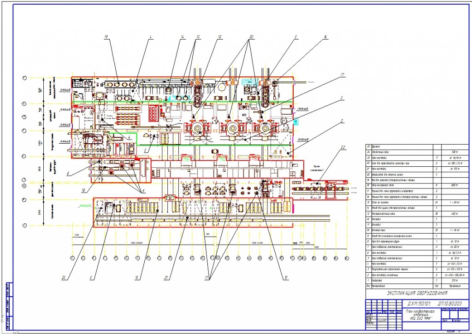Screen dimensions: 472x334
Task: Click callout number 11 below the plan
Action: point(207,278)
